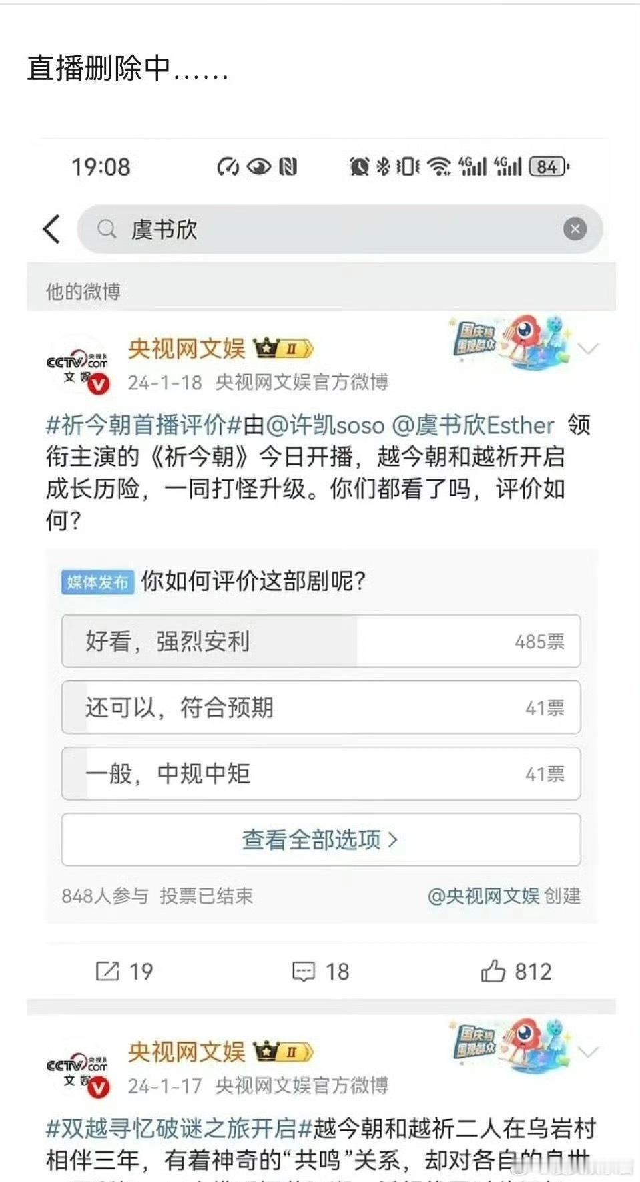
Task: Select poll option 还可以，符合预期
Action: (321, 707)
